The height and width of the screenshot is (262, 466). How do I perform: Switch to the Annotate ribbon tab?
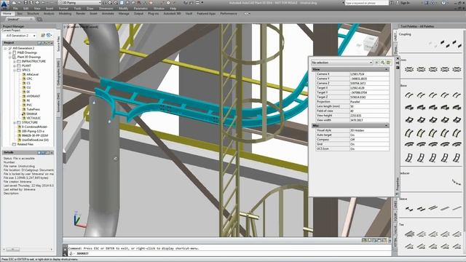(108, 14)
